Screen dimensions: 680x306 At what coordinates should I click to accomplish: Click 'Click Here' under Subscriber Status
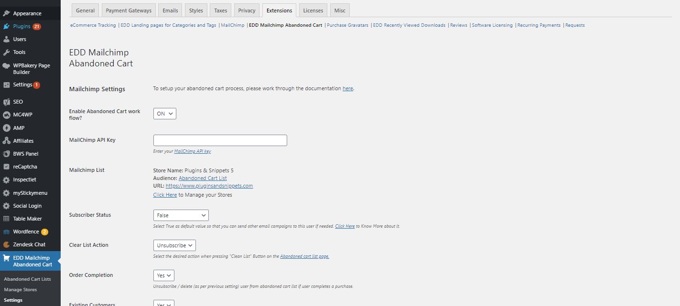[x=345, y=226]
